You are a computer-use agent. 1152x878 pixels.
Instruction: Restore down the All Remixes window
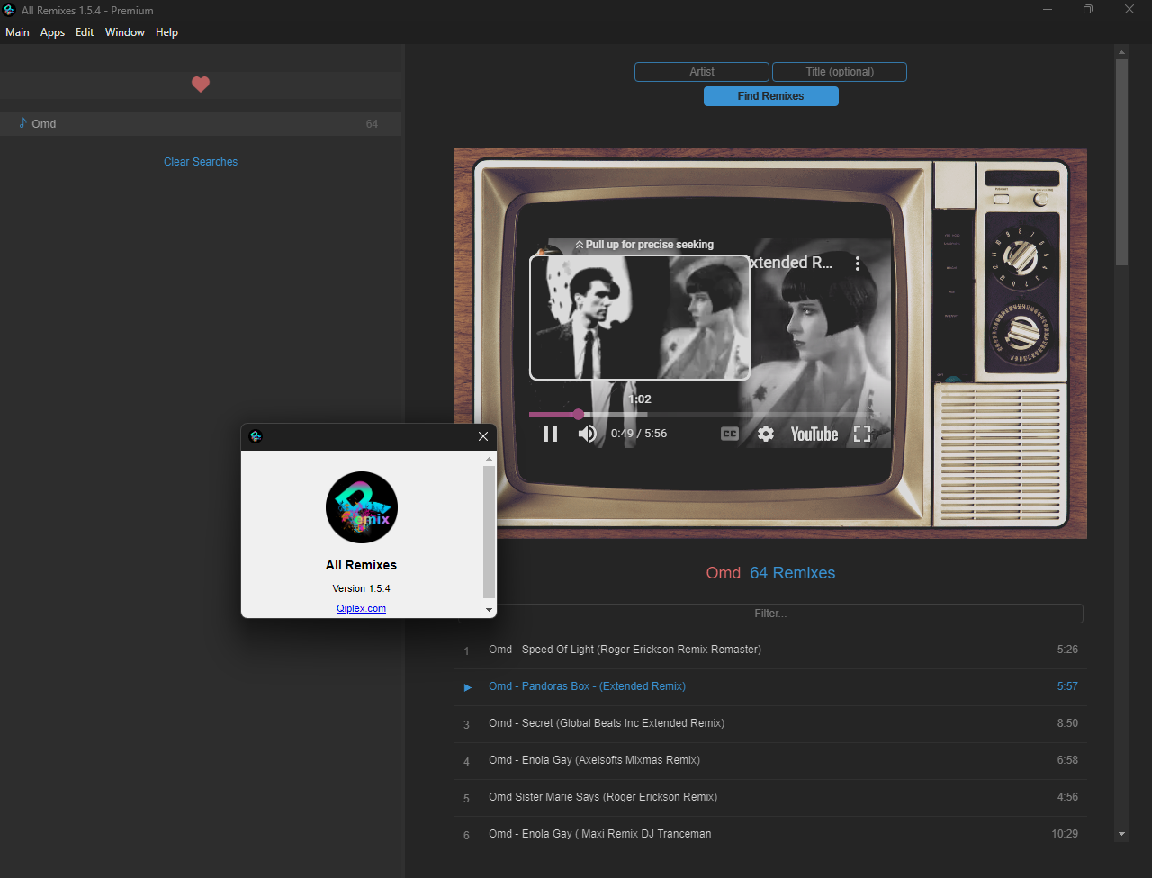click(x=1088, y=10)
